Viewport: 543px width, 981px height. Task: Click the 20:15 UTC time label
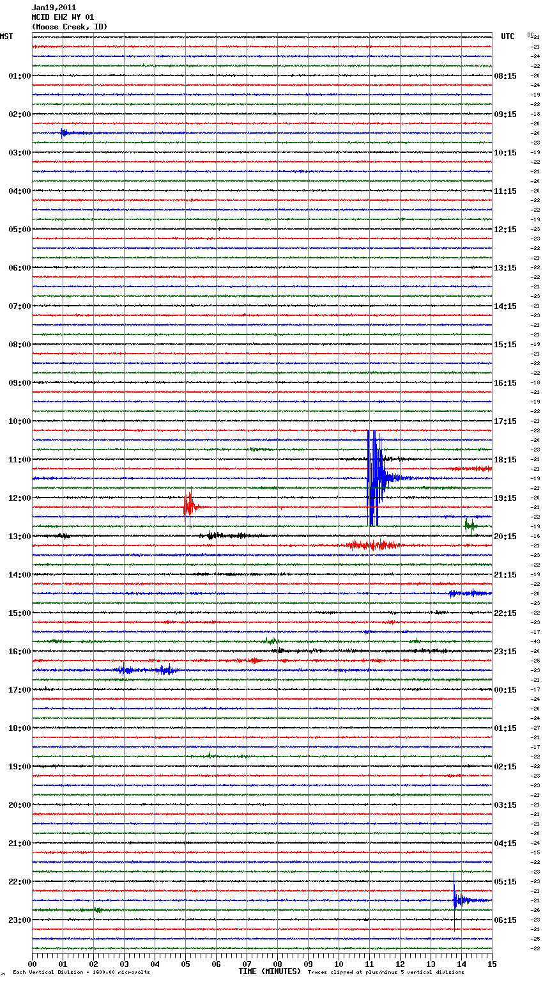coord(505,537)
